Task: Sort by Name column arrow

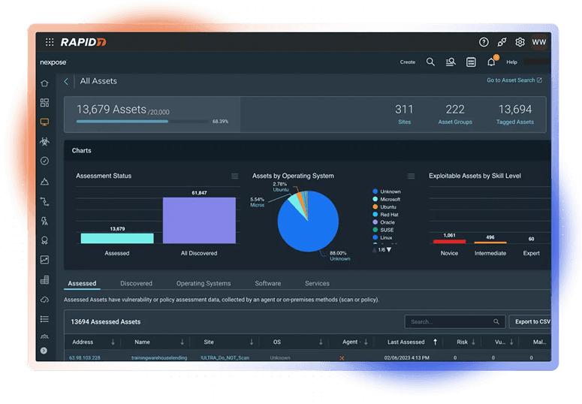Action: coord(182,342)
